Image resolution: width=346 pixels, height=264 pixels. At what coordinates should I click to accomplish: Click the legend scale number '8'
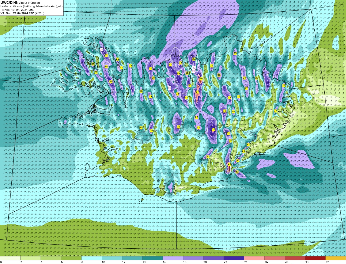tap(82, 262)
